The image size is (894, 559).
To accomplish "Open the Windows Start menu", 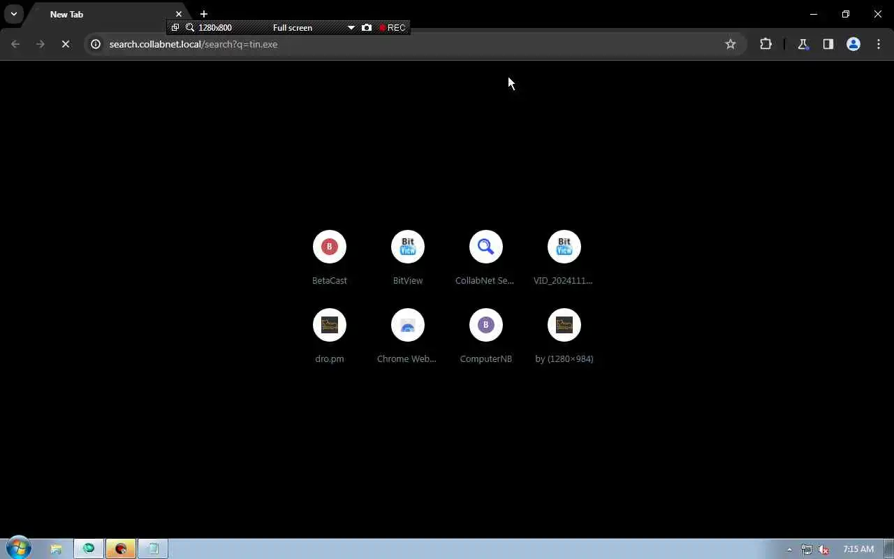I will (x=18, y=549).
